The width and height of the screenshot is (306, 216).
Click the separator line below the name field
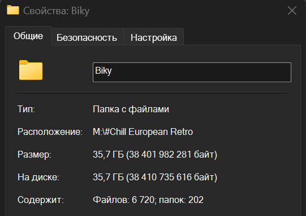point(152,92)
